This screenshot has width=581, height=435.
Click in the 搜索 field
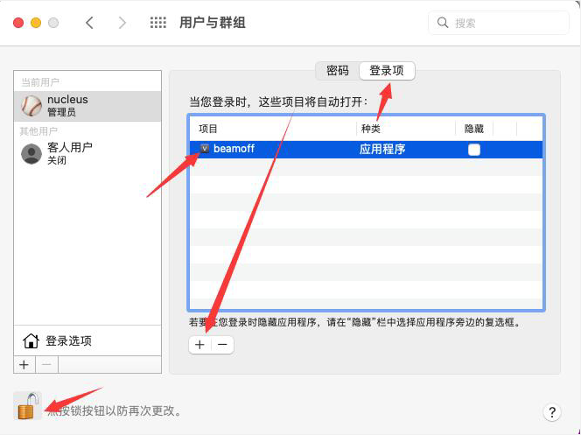[x=499, y=23]
